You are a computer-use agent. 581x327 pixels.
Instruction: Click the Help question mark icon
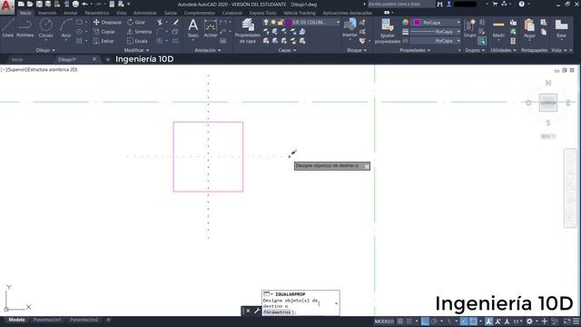[521, 4]
